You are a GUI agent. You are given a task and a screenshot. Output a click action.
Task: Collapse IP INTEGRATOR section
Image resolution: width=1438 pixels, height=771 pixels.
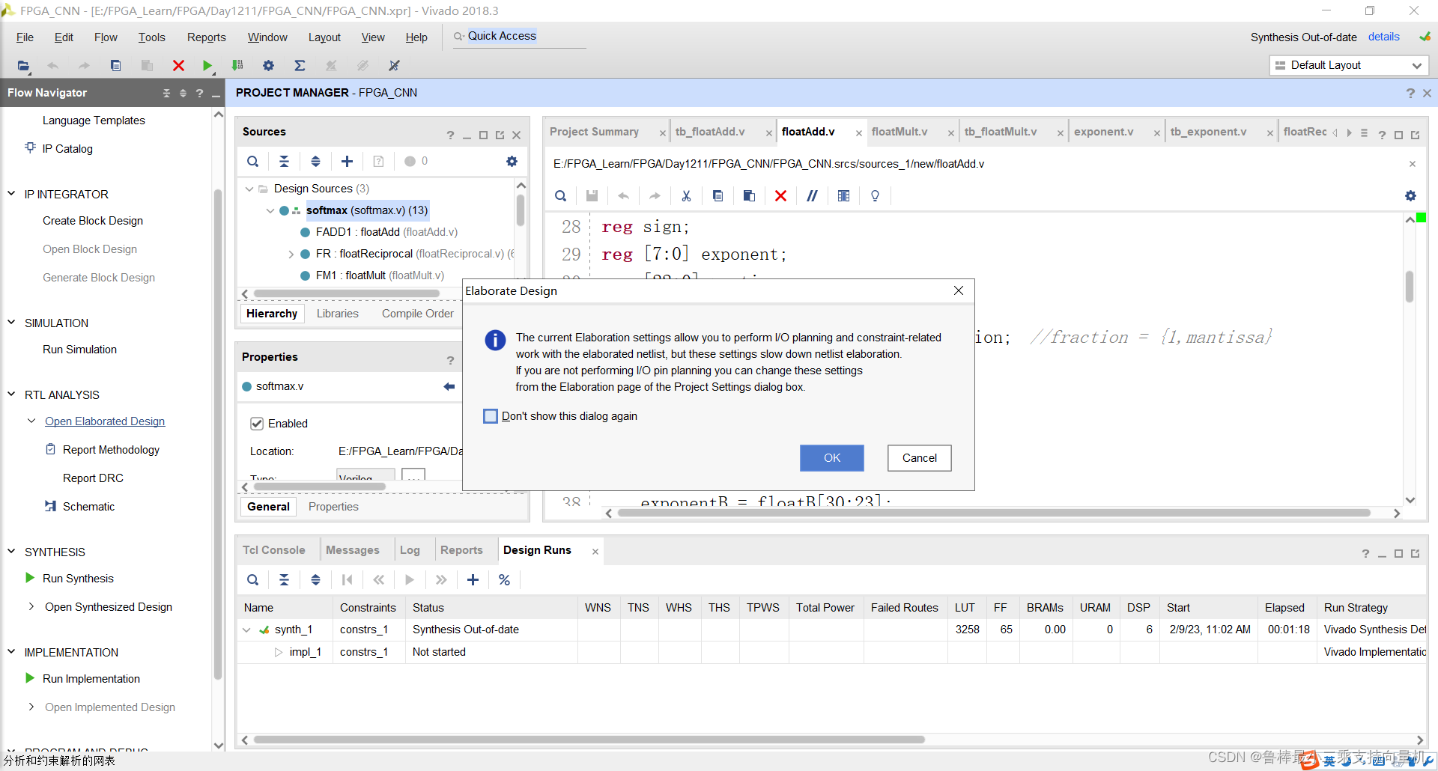[x=11, y=194]
